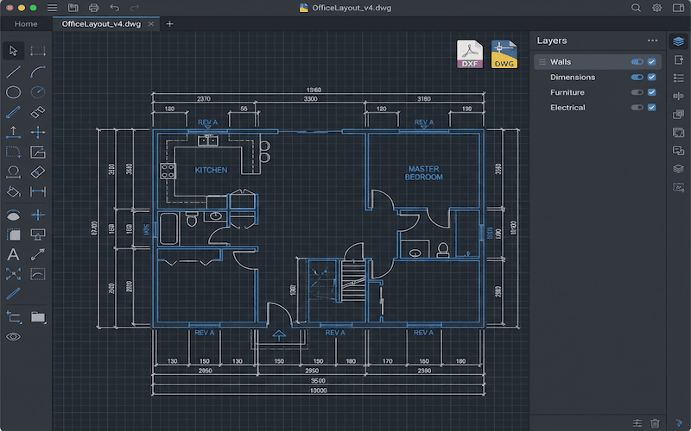Viewport: 691px width, 431px height.
Task: Select the filled ellipse dome tool
Action: (x=13, y=215)
